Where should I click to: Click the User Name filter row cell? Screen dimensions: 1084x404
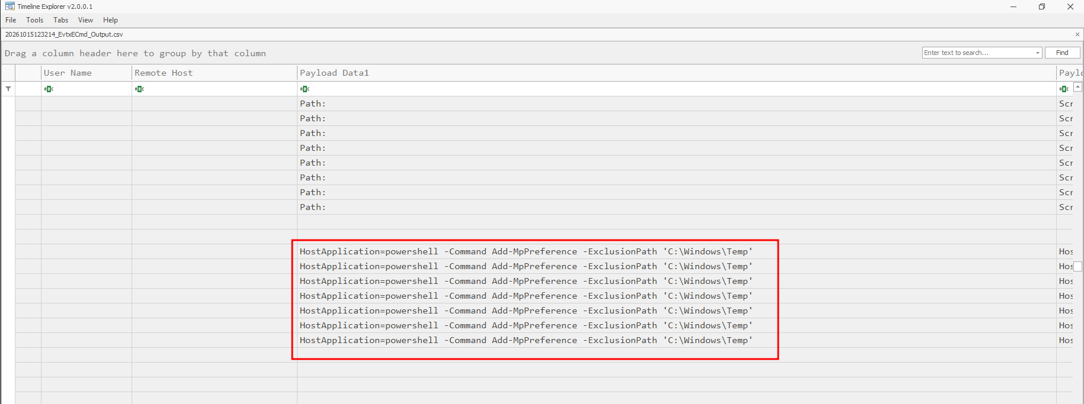(87, 89)
